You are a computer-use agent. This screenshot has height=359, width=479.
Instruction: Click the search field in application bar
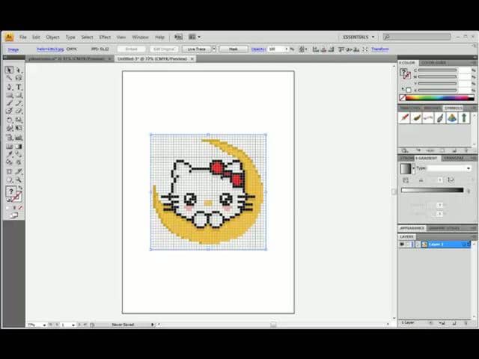[417, 37]
